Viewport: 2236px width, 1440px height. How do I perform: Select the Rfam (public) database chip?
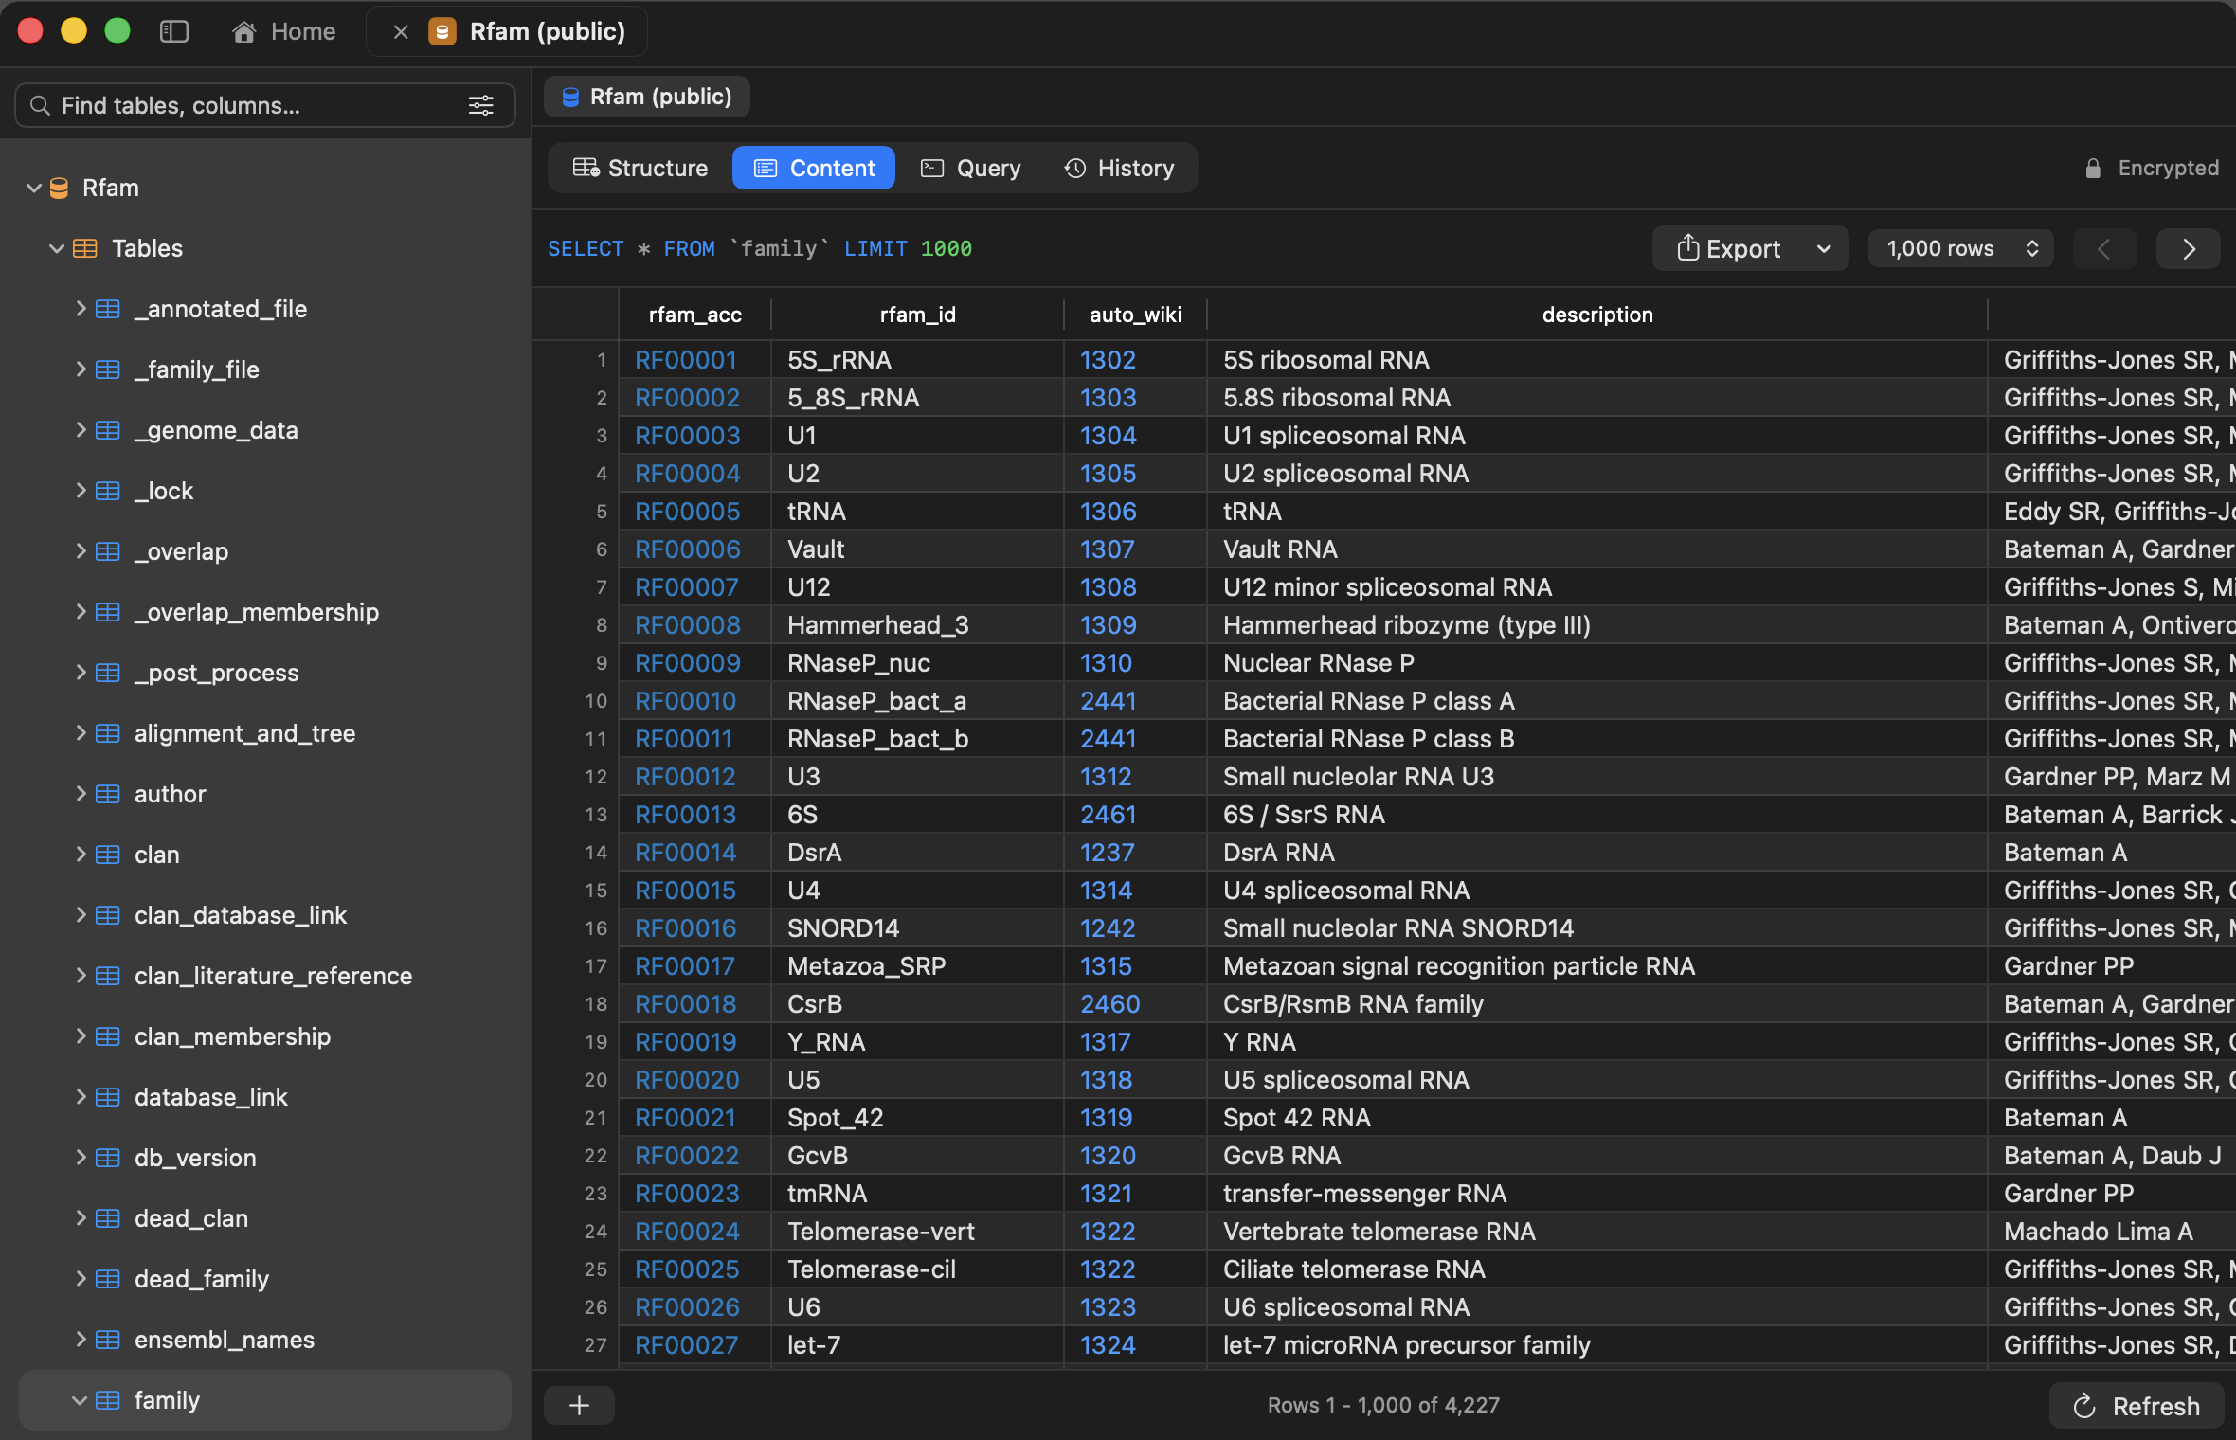[647, 97]
